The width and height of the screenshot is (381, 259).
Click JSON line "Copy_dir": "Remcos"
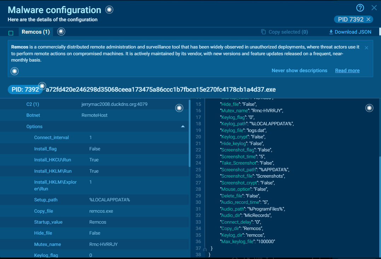click(x=242, y=229)
